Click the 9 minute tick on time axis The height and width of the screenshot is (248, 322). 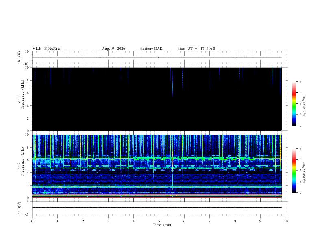pos(261,221)
